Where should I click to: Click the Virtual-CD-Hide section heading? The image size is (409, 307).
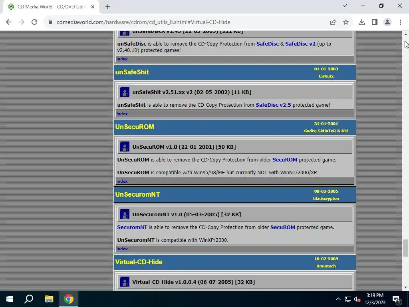tap(139, 262)
